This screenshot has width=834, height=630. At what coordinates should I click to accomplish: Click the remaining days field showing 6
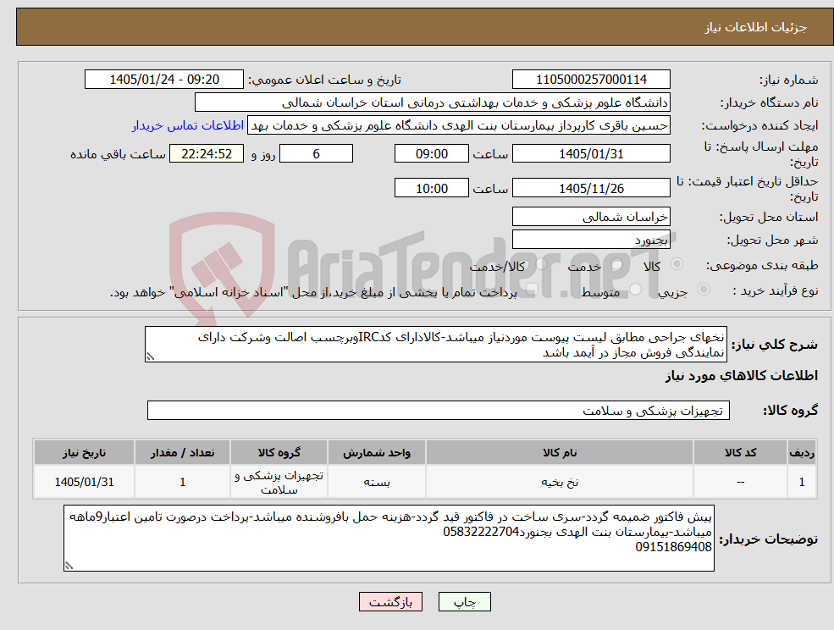click(x=316, y=154)
